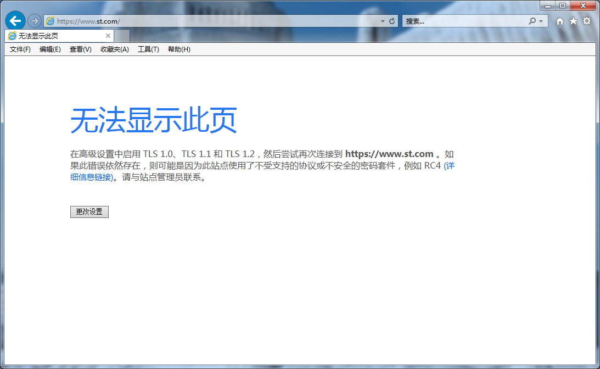Open the 工具(T) menu

[x=148, y=49]
